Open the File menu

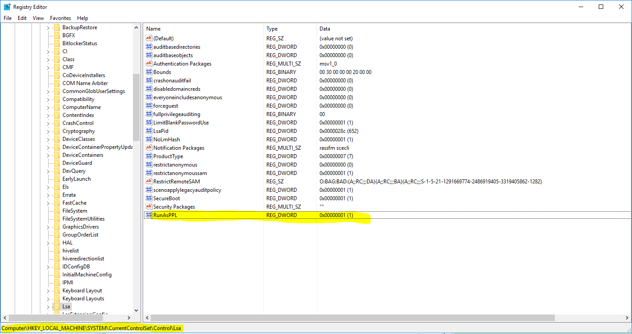(8, 18)
